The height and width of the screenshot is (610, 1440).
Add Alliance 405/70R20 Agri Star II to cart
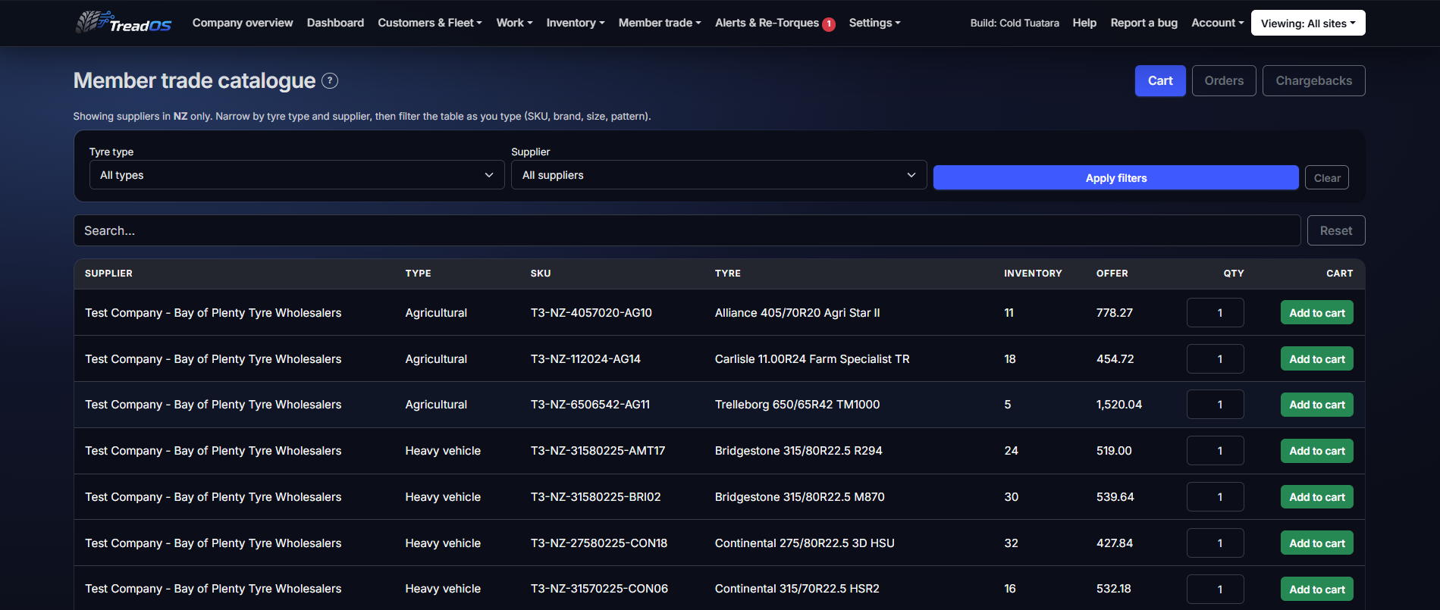point(1317,313)
